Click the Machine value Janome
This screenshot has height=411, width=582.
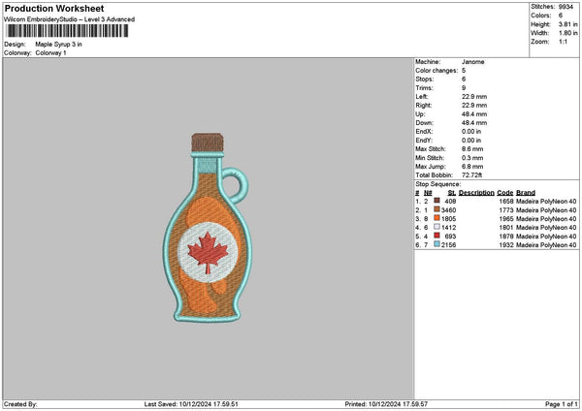pos(473,62)
